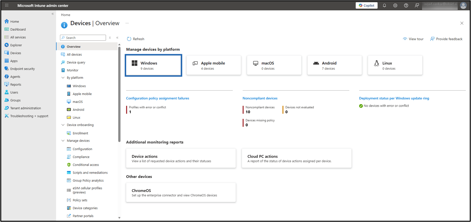Click the Groups icon in navigation
This screenshot has width=471, height=222.
(x=7, y=100)
